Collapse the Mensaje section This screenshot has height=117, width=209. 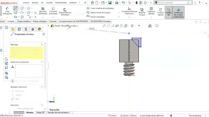[x=42, y=45]
